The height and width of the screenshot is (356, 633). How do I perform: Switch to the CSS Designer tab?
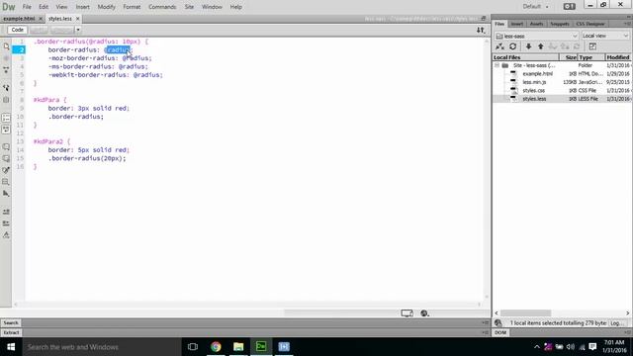[589, 24]
